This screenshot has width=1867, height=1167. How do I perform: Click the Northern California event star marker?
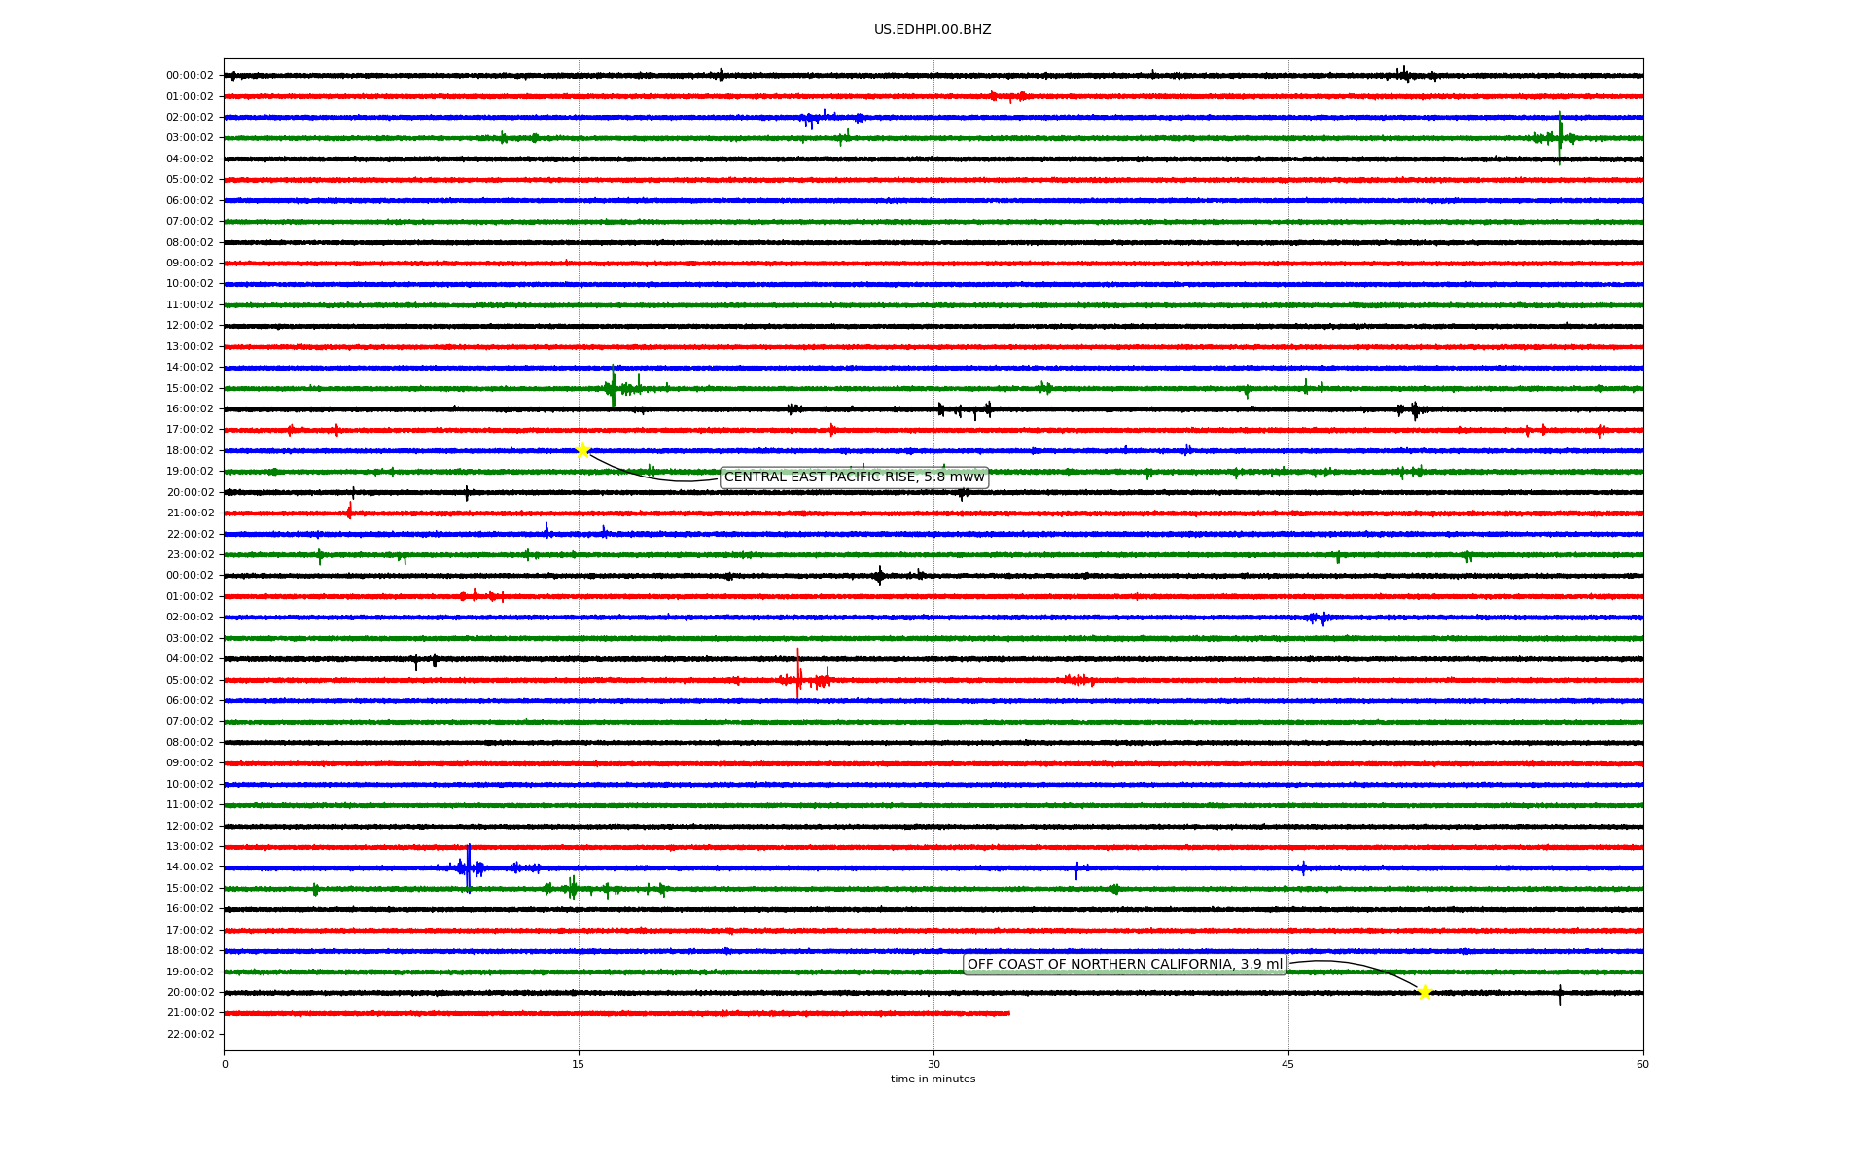1425,992
